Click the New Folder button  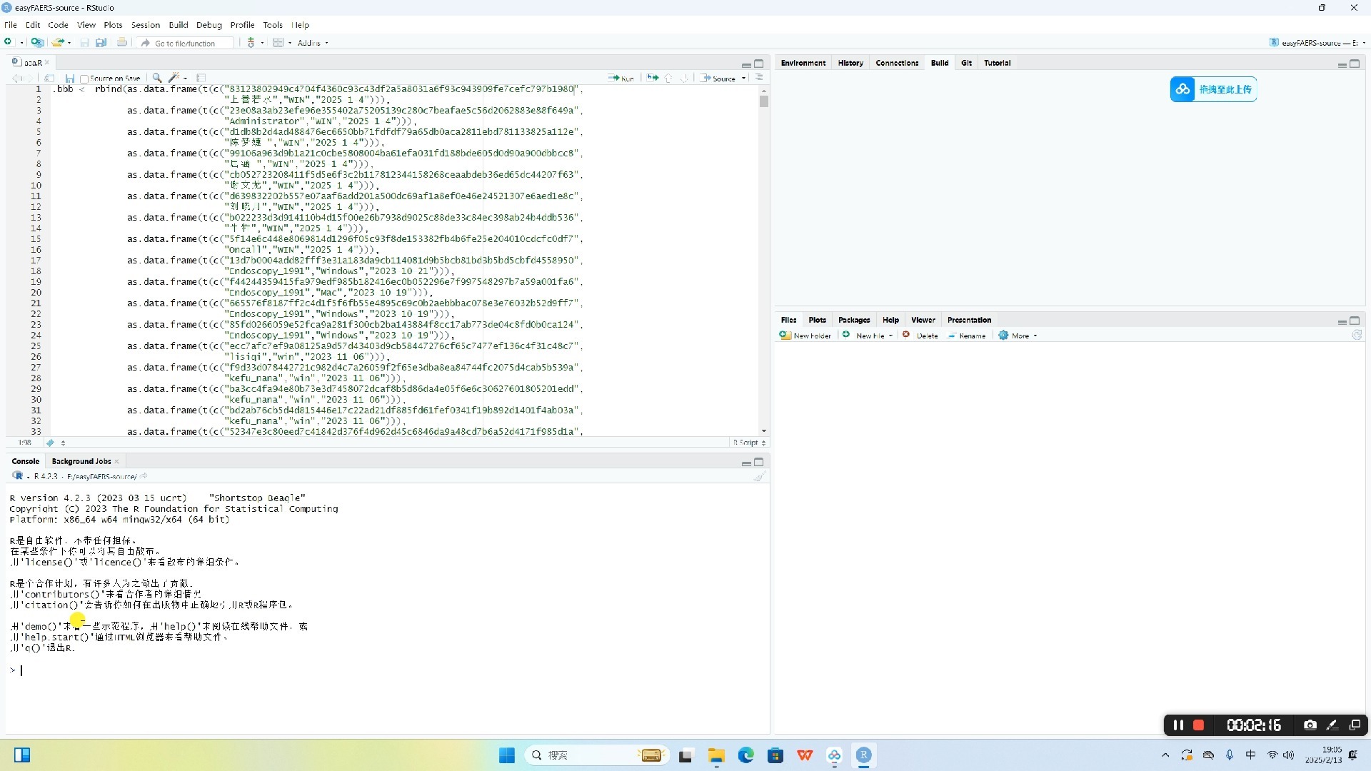pyautogui.click(x=805, y=336)
